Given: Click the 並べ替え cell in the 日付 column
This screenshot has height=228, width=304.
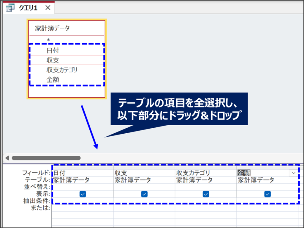Looking at the screenshot, I should point(83,187).
